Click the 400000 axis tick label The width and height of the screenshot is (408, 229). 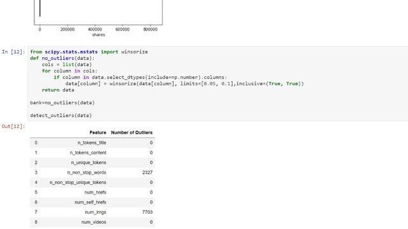pyautogui.click(x=95, y=29)
